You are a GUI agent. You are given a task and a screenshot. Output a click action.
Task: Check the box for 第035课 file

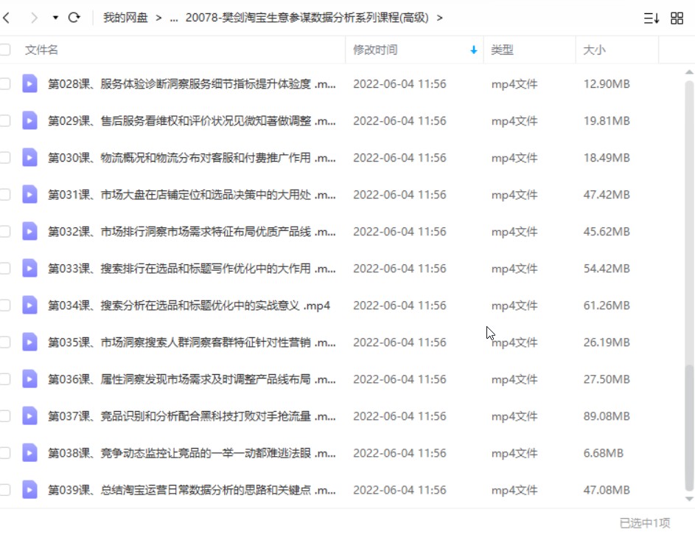(5, 342)
